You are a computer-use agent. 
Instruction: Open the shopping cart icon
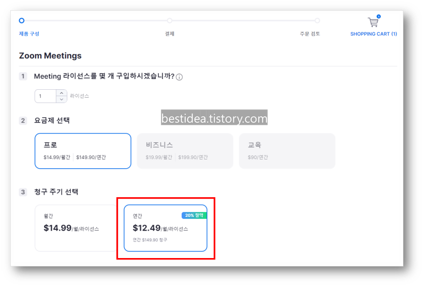click(373, 22)
